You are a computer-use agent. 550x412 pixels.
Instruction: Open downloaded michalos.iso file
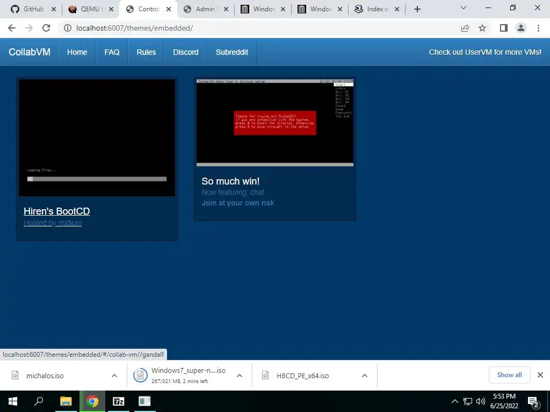pos(45,376)
